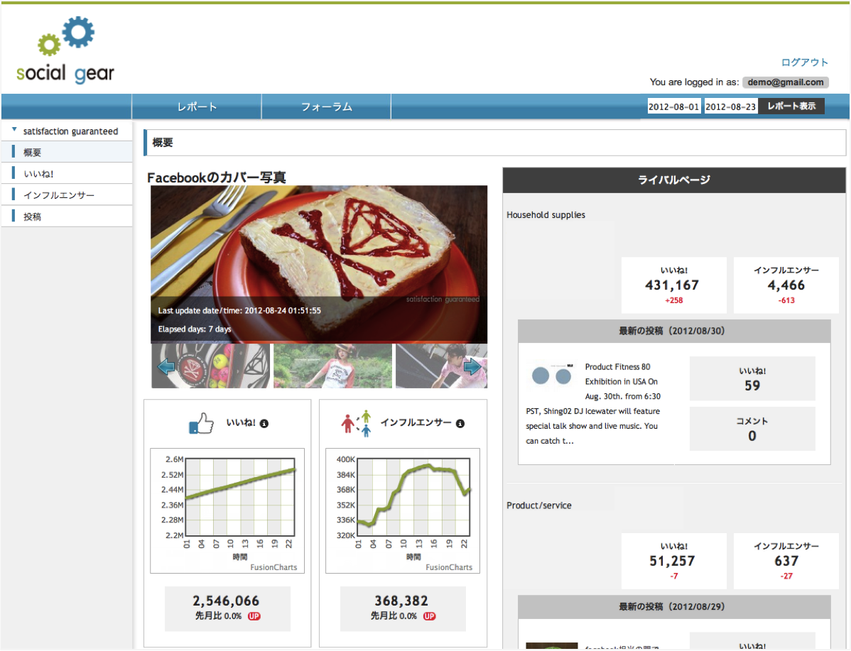
Task: Click the main Facebook cover photo
Action: [319, 264]
